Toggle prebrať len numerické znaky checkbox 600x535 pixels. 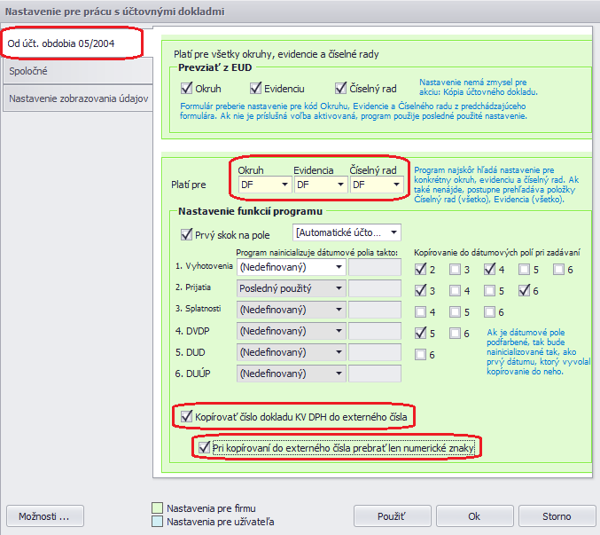click(x=206, y=449)
